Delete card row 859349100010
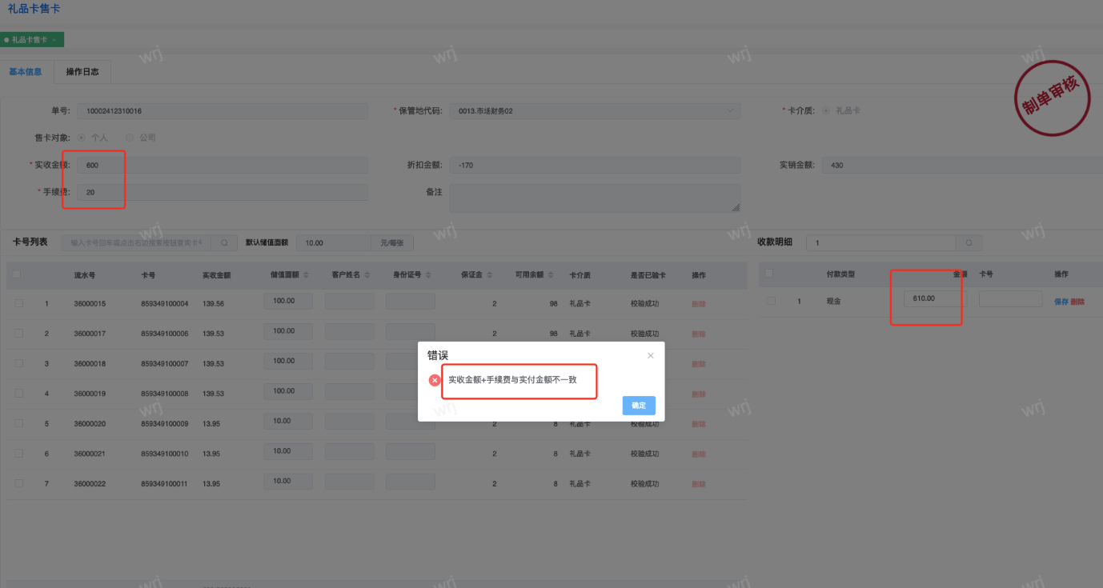This screenshot has width=1103, height=588. tap(699, 454)
